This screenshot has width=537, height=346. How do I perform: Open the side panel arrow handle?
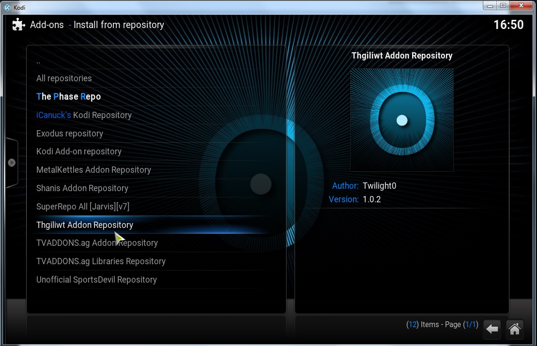coord(12,163)
